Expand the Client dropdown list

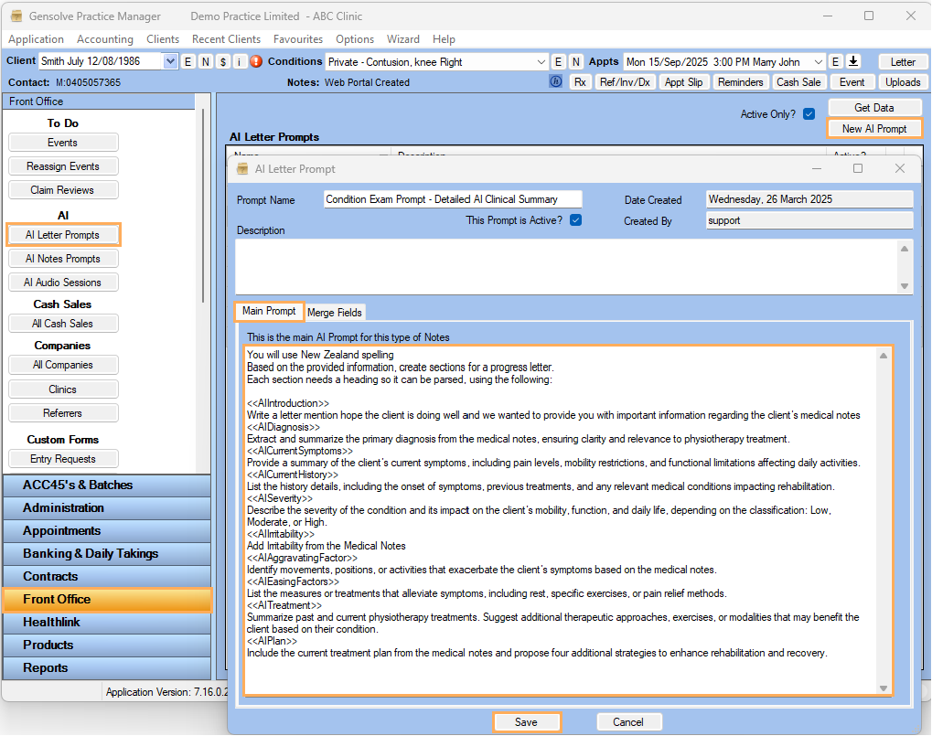coord(170,61)
